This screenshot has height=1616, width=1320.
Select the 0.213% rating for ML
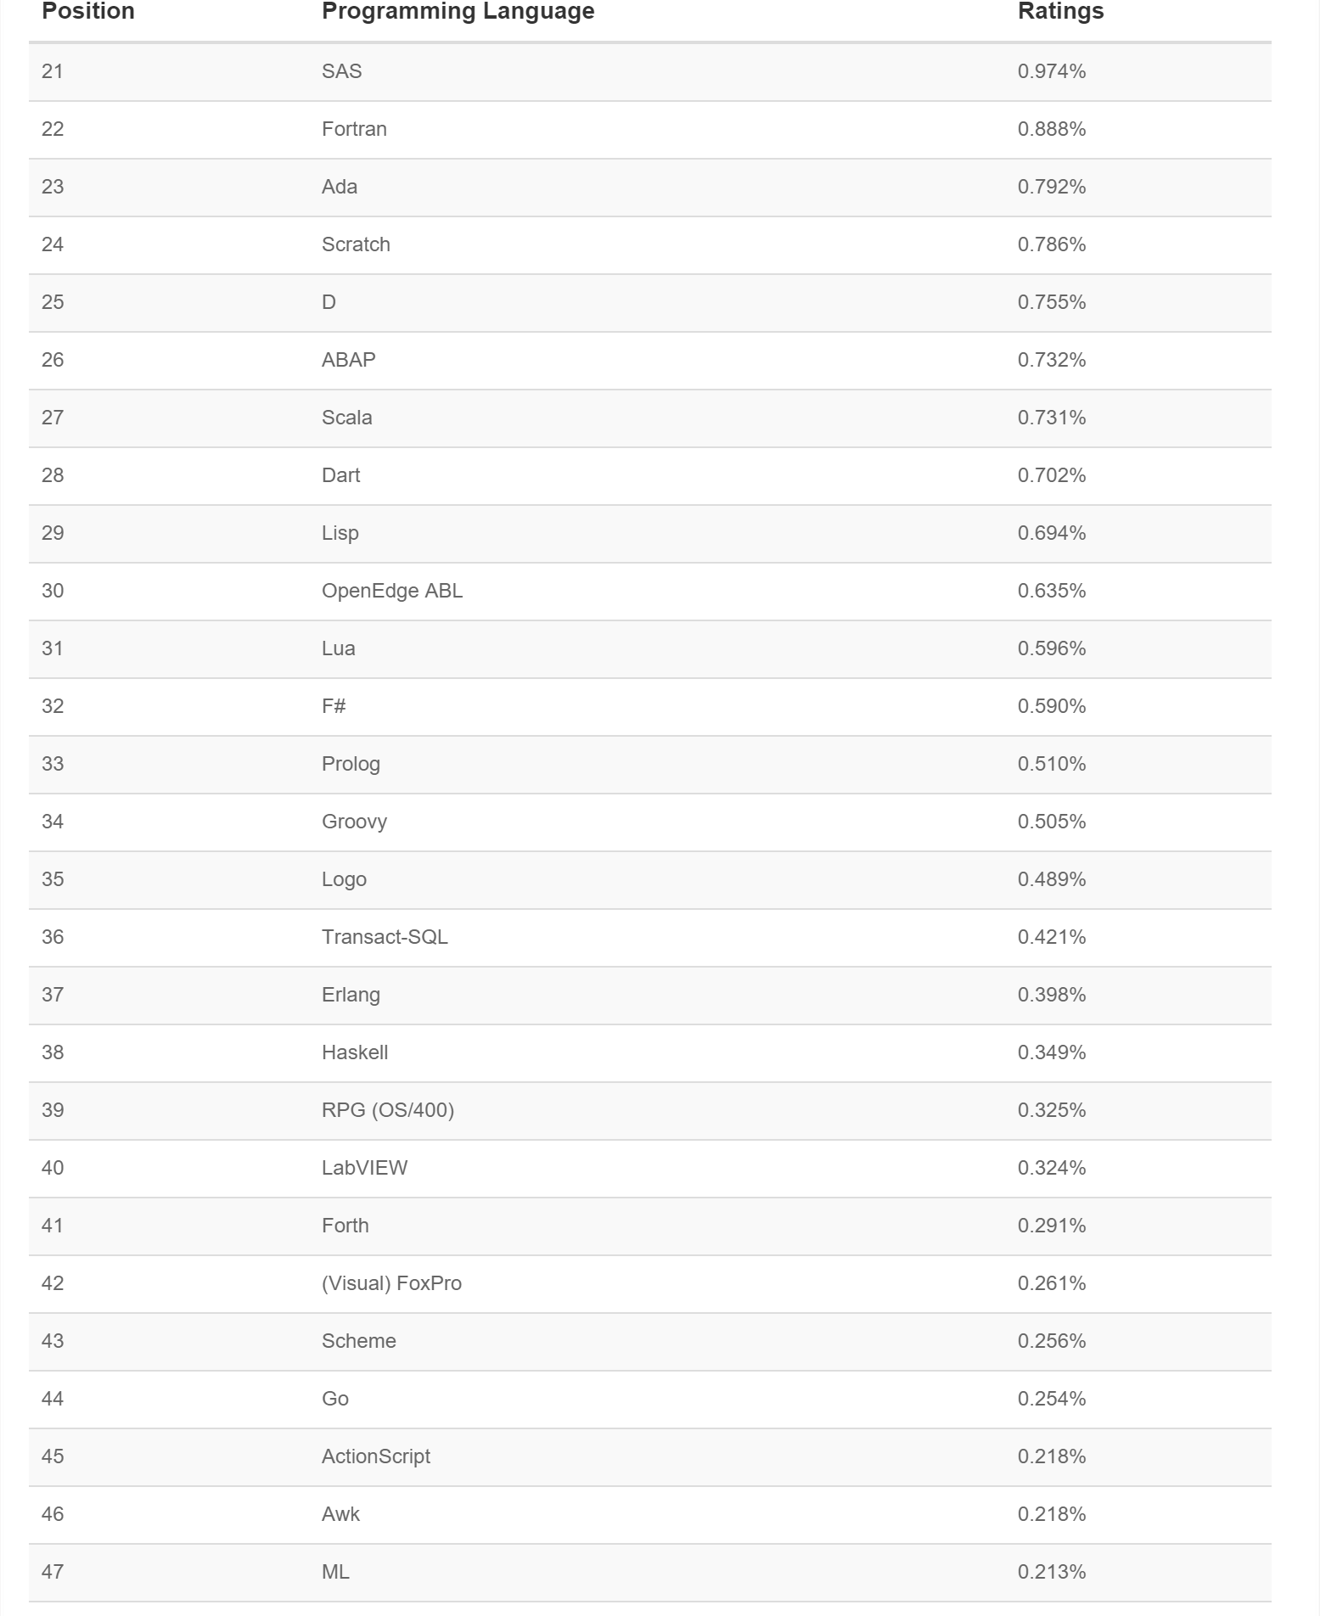click(1052, 1572)
